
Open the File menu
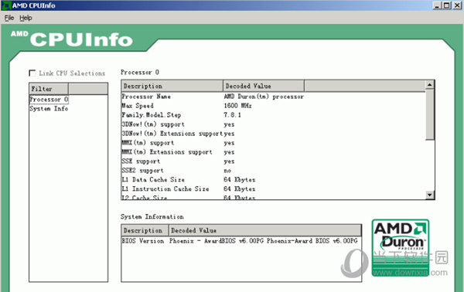(x=9, y=18)
